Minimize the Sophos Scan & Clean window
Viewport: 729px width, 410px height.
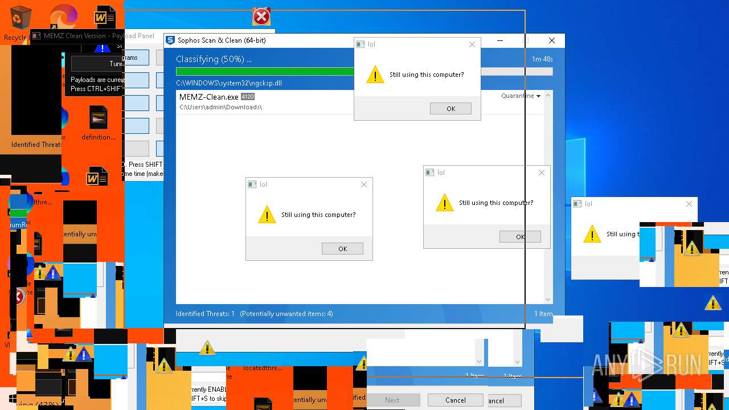pos(500,40)
